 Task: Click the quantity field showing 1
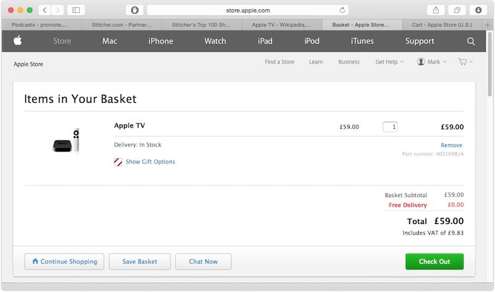(390, 127)
